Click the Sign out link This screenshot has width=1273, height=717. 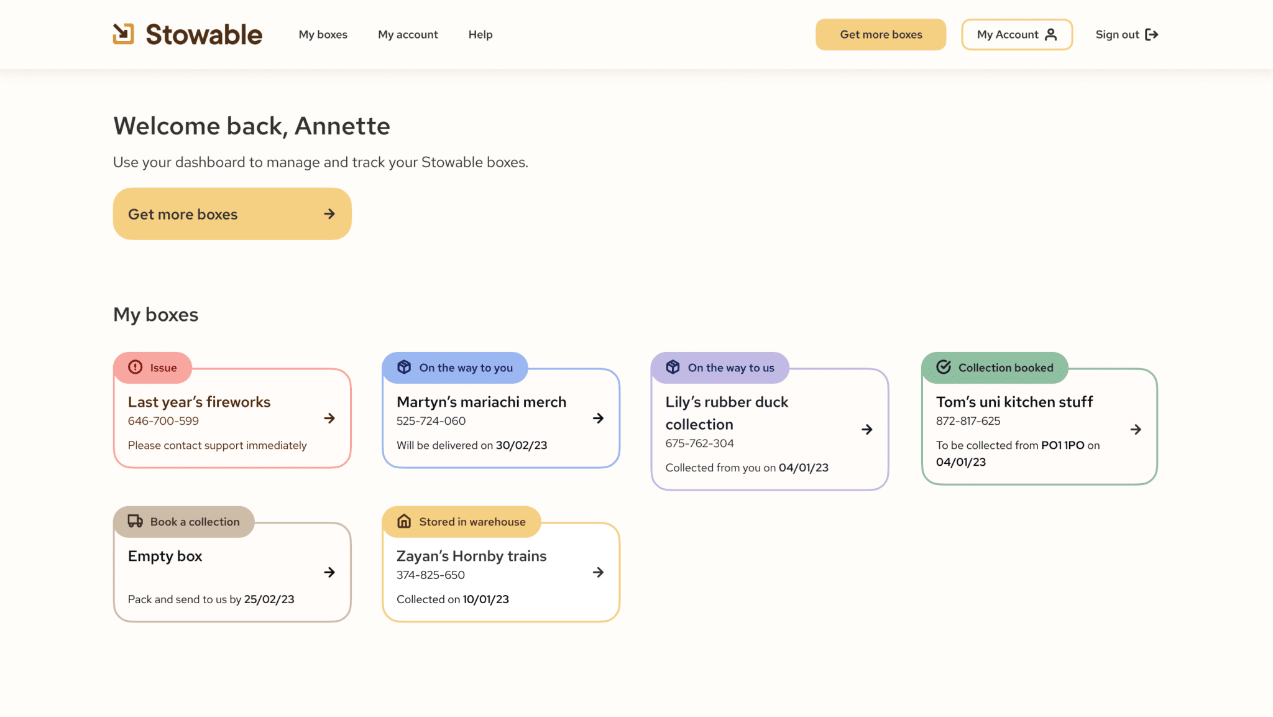click(1127, 34)
